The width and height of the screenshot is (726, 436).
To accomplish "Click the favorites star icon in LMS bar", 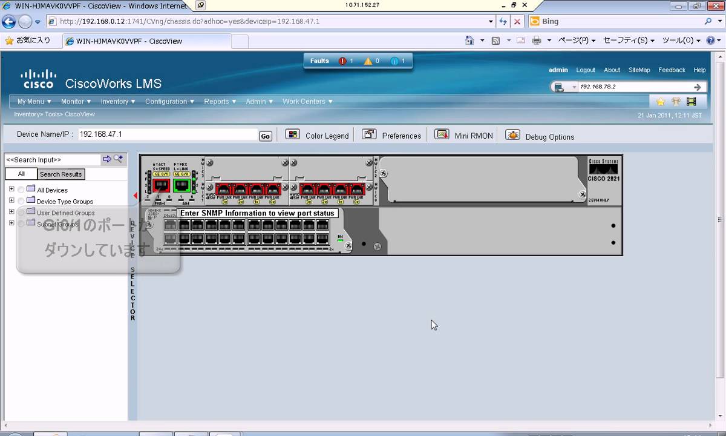I will click(x=660, y=102).
